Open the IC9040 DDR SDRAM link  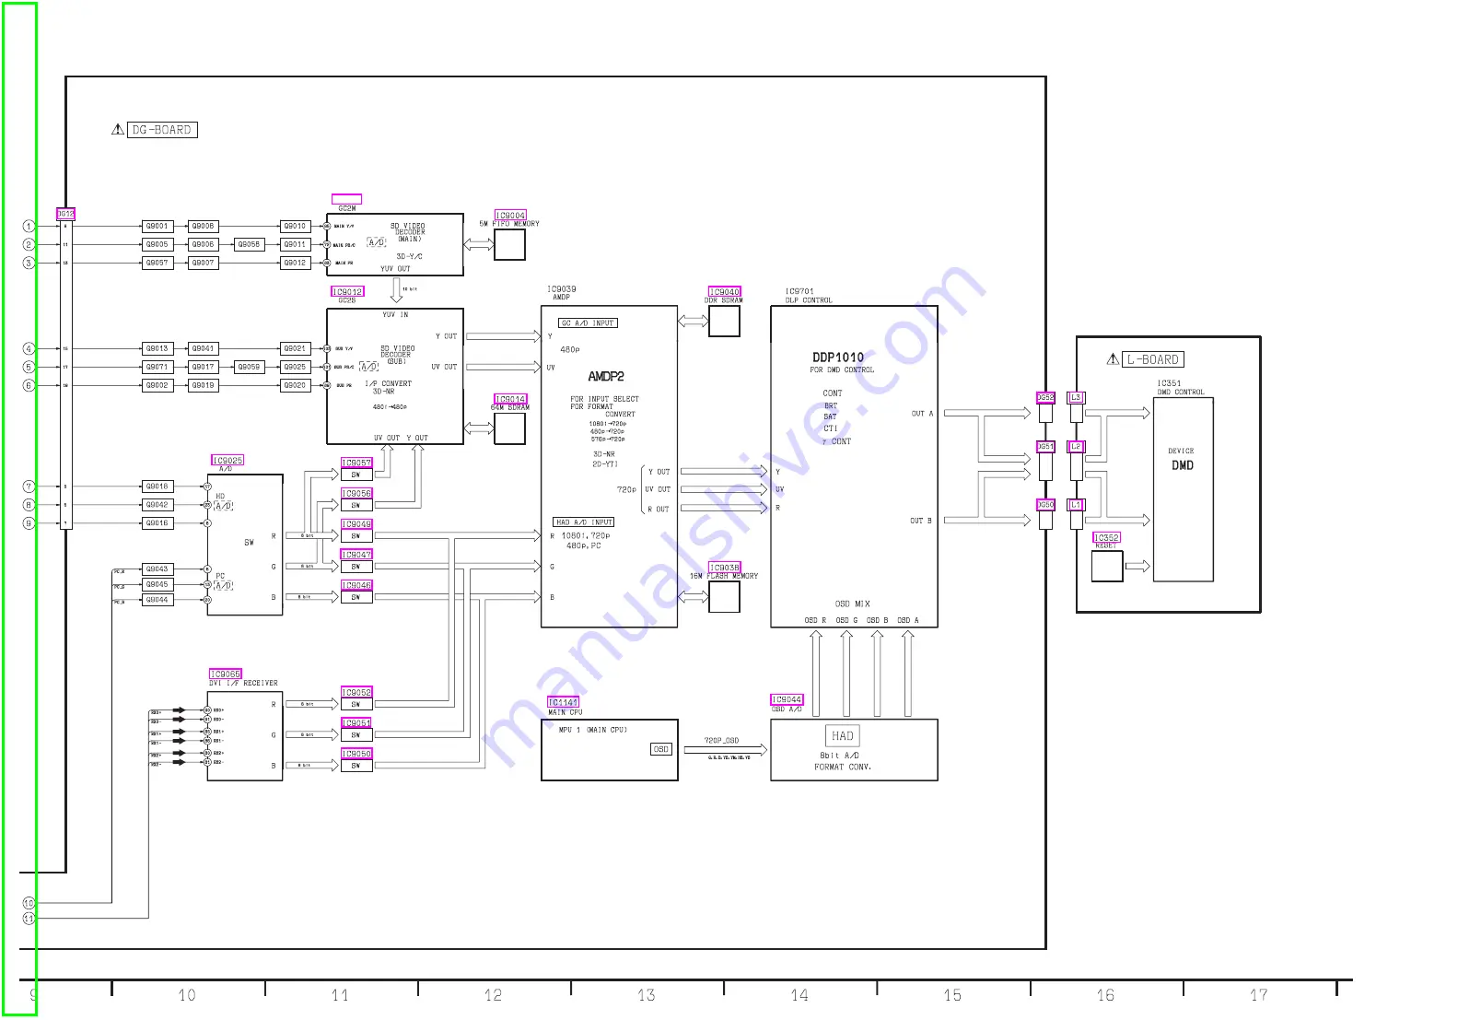pos(725,292)
